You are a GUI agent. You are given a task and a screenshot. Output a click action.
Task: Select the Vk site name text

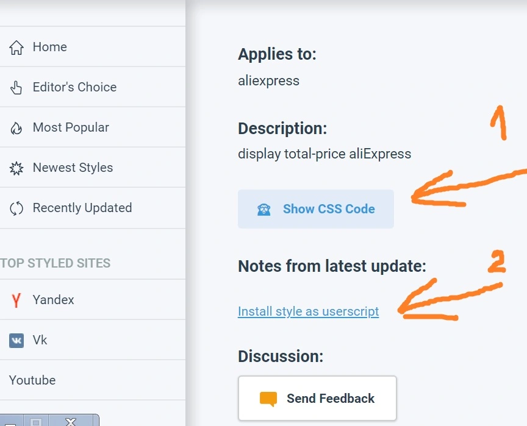(40, 340)
